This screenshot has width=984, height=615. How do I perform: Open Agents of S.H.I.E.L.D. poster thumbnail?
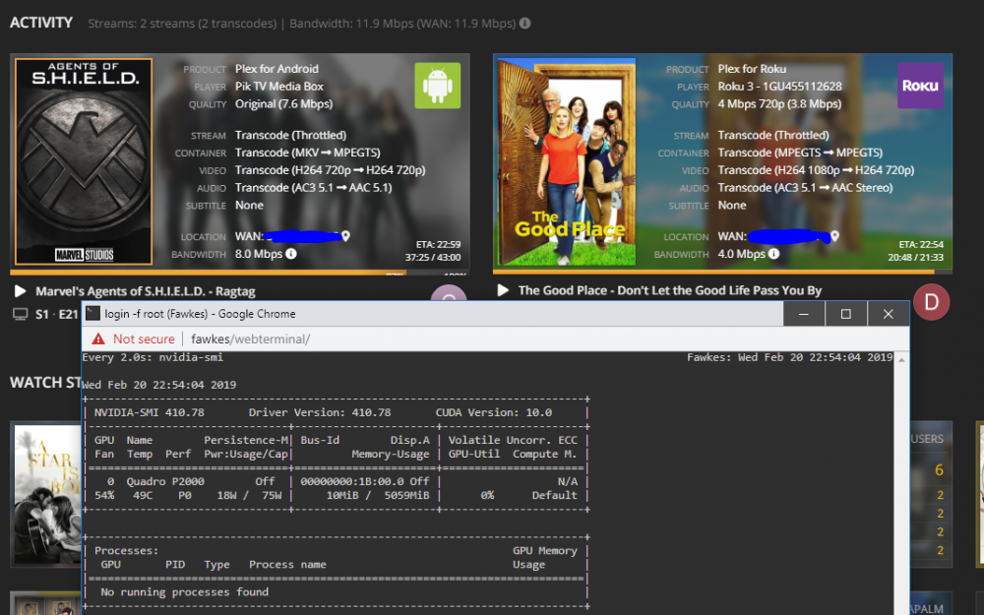point(84,161)
